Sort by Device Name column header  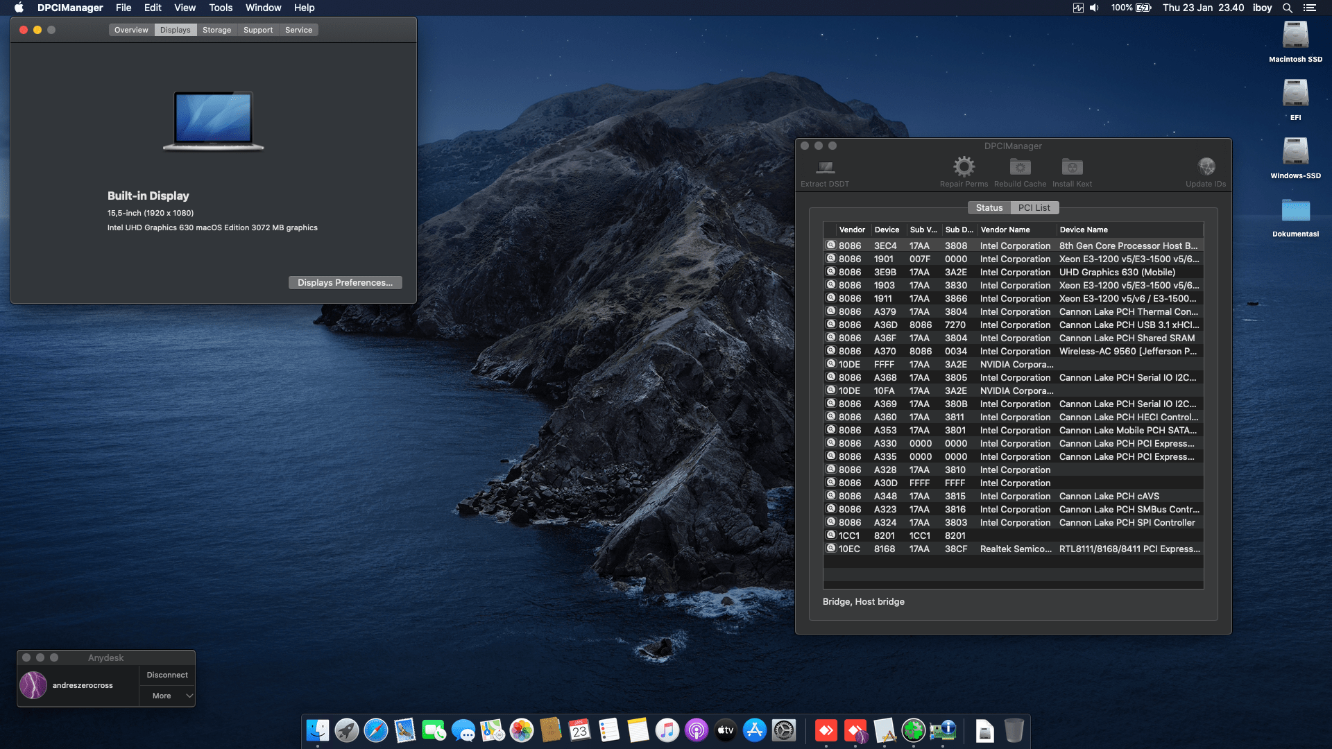pyautogui.click(x=1129, y=230)
